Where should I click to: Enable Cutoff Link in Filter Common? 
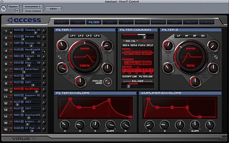(x=130, y=77)
